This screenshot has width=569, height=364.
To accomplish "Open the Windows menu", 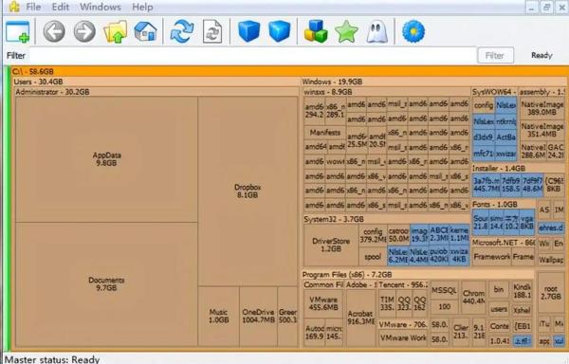I will [101, 7].
